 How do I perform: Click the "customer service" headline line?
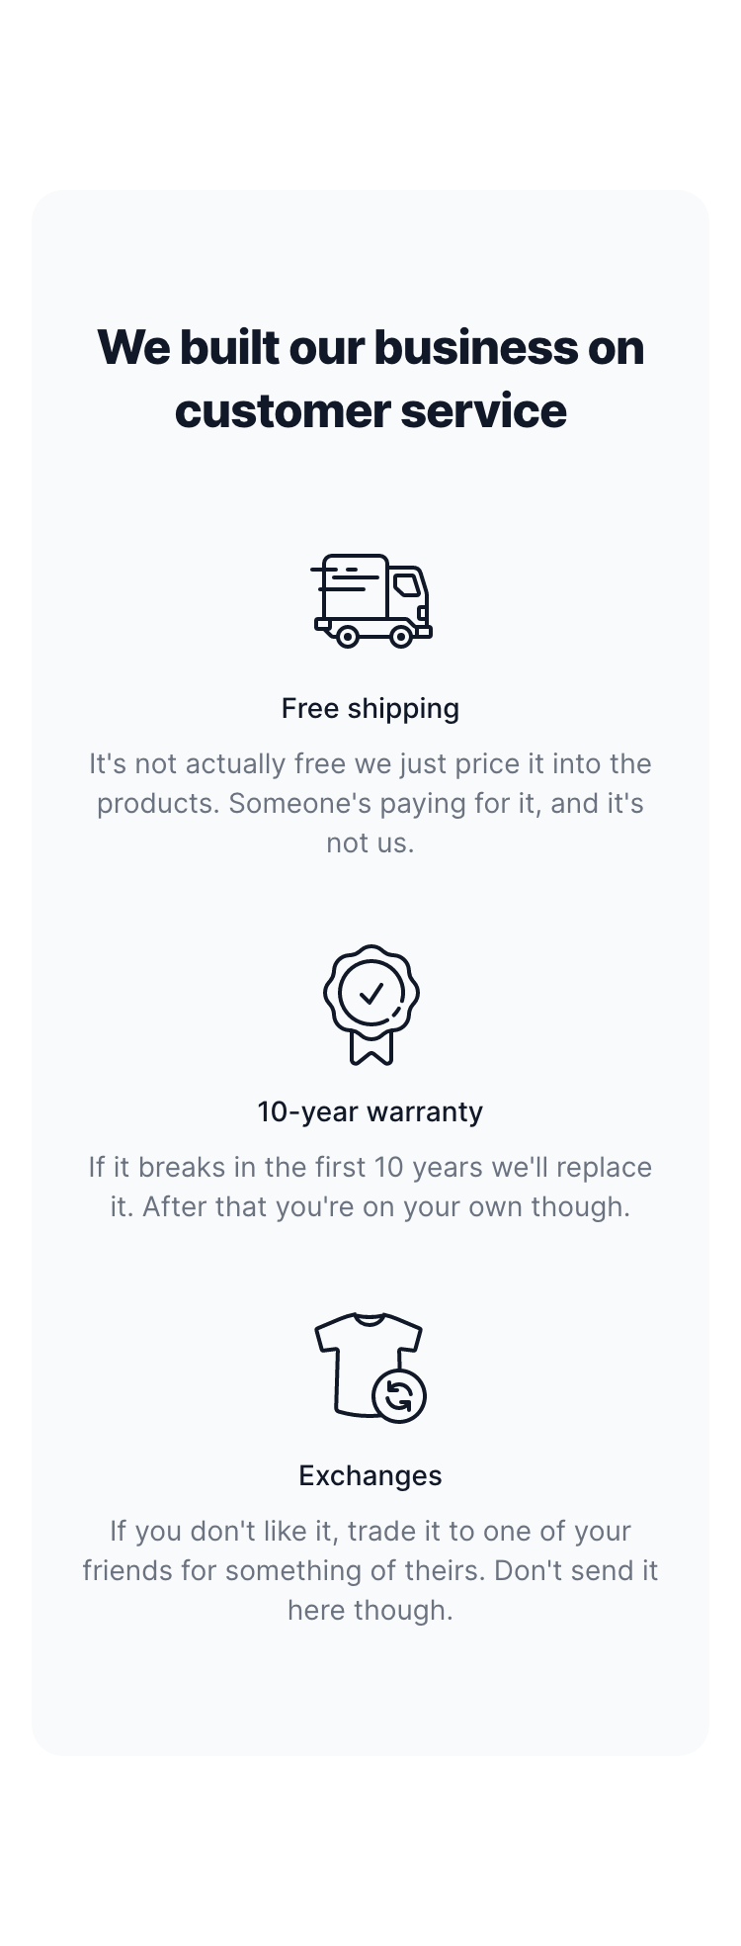(x=370, y=411)
